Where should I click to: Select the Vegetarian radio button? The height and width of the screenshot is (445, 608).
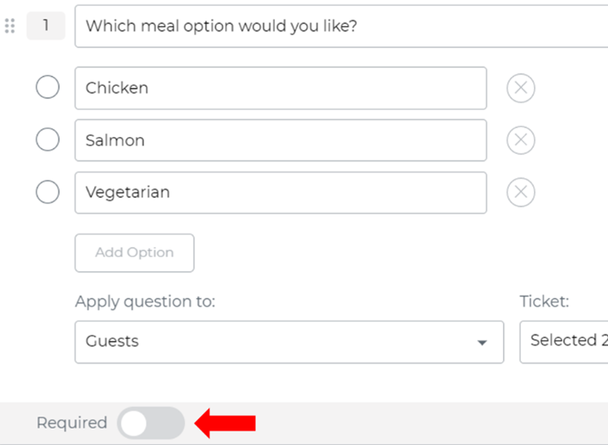(x=47, y=193)
